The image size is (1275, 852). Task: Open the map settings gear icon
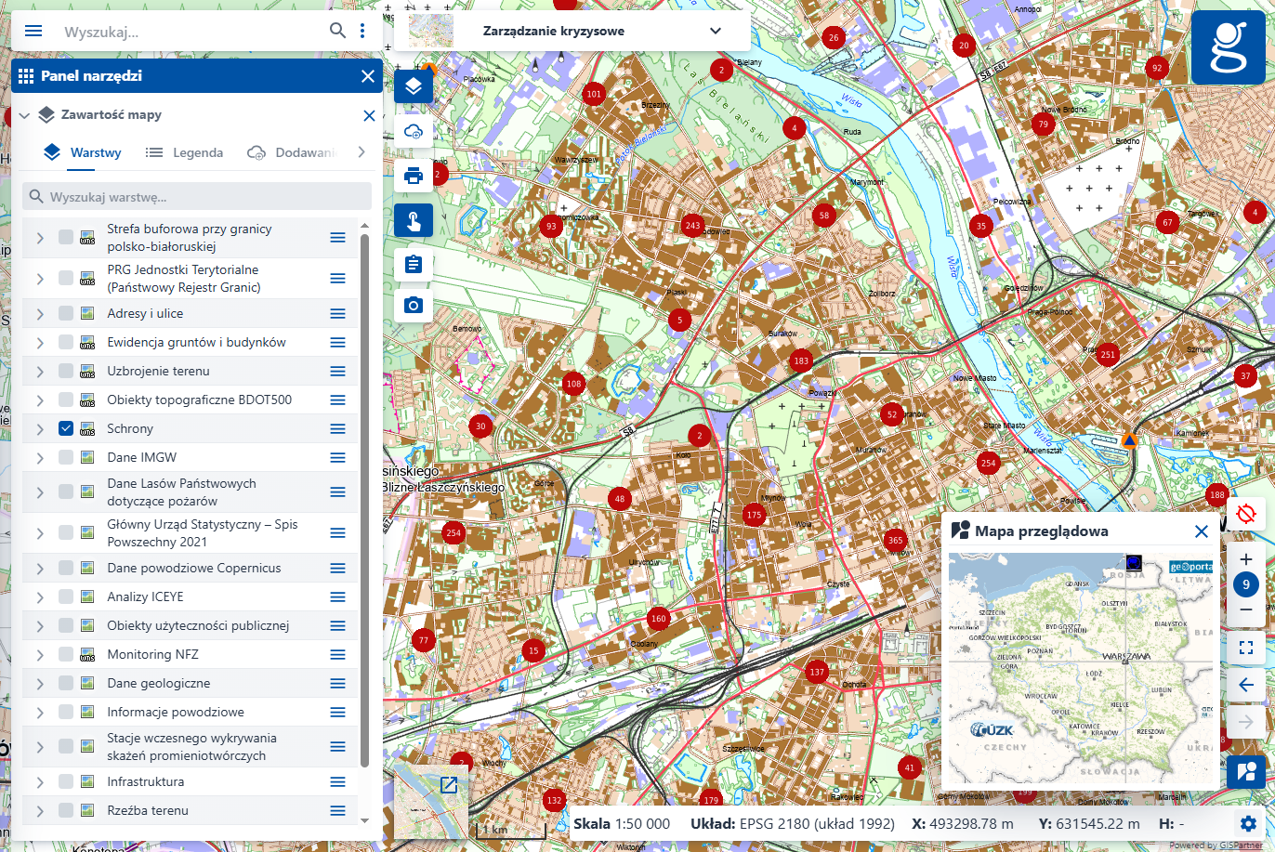tap(1247, 823)
